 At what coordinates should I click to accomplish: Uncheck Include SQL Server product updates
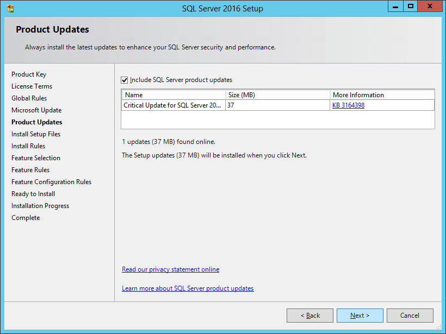125,80
